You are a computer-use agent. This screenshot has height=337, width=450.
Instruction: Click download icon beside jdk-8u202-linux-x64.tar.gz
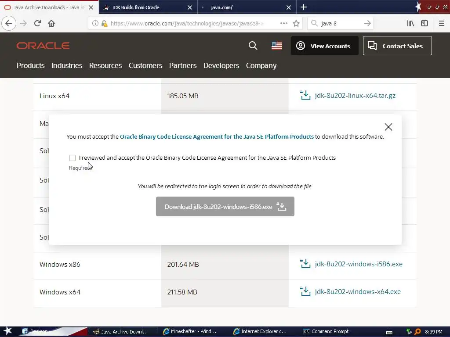(x=305, y=95)
